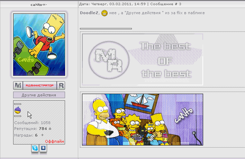Click the red Администратор rank banner
This screenshot has width=245, height=159.
click(39, 85)
